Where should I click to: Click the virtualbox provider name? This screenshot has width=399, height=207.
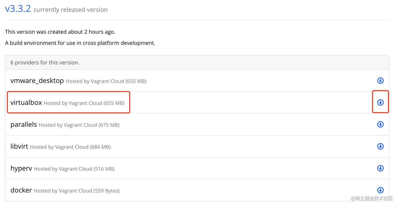pyautogui.click(x=26, y=102)
